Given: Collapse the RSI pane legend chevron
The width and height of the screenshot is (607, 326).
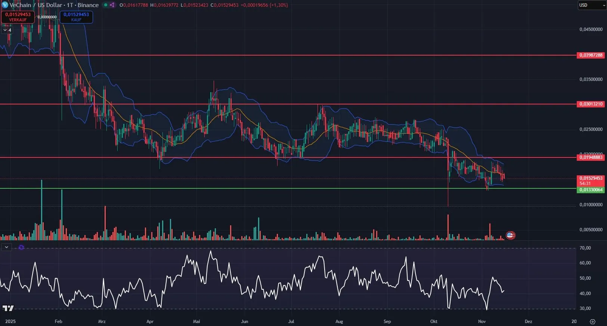Looking at the screenshot, I should click(x=6, y=247).
